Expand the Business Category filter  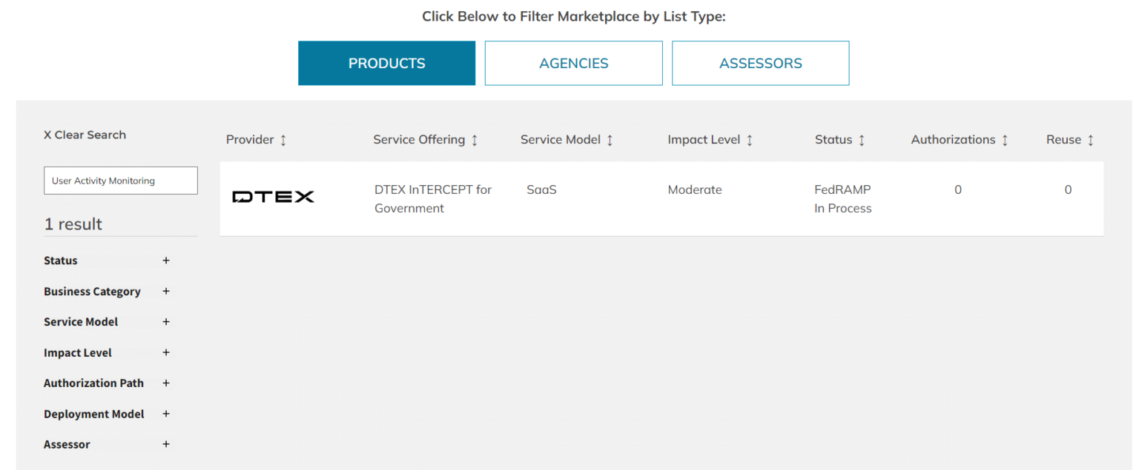(166, 292)
